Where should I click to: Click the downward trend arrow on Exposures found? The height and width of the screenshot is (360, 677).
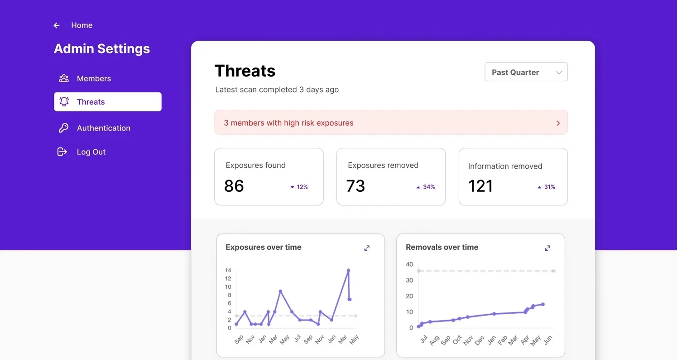click(292, 186)
